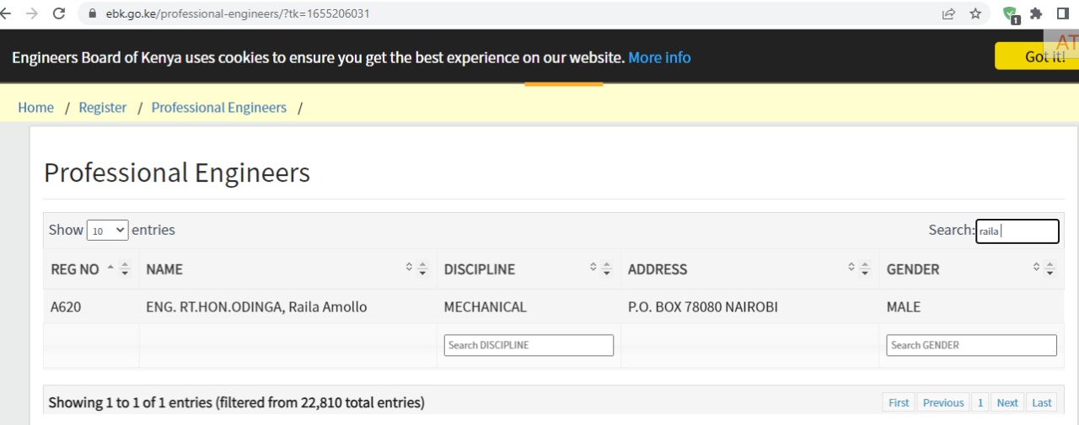The image size is (1079, 425).
Task: Sort table by REG NO column
Action: click(x=91, y=269)
